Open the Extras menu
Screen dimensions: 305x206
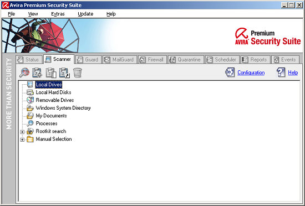tap(58, 14)
